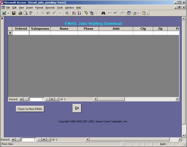
Task: Click the Filter By Form icon
Action: click(91, 13)
